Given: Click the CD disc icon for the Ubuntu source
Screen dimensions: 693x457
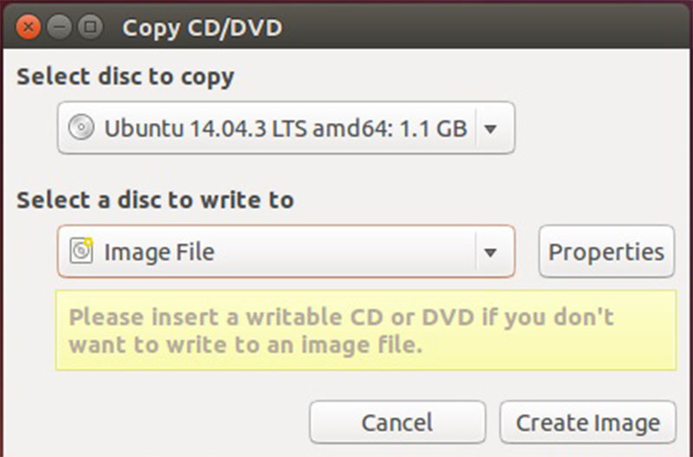Looking at the screenshot, I should click(82, 129).
